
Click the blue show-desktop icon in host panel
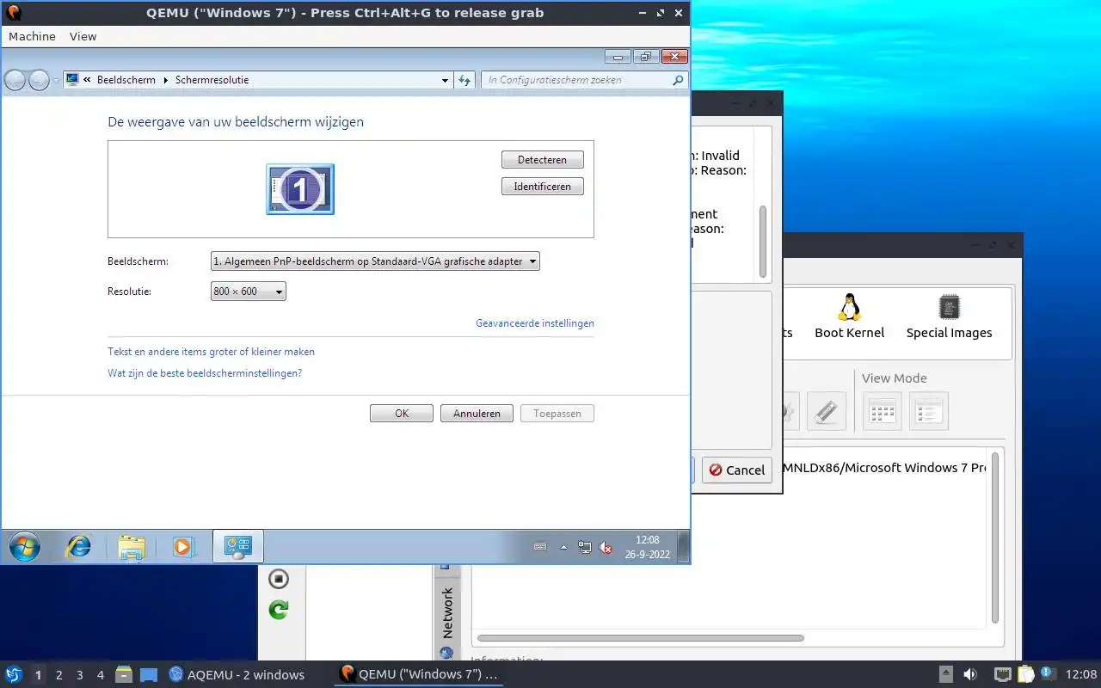149,675
